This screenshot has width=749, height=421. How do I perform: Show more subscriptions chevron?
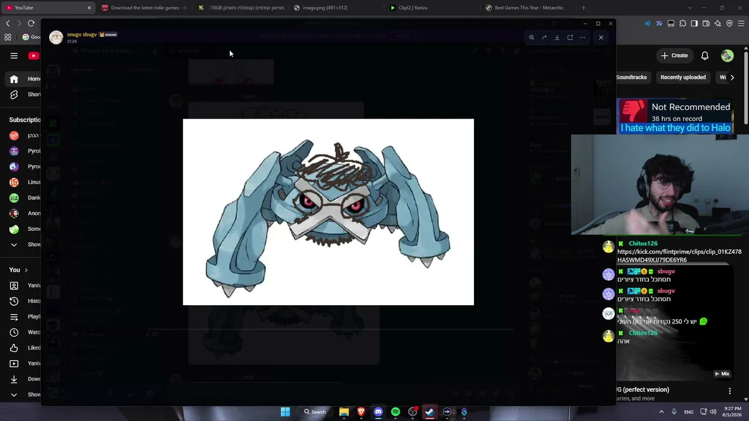[14, 244]
